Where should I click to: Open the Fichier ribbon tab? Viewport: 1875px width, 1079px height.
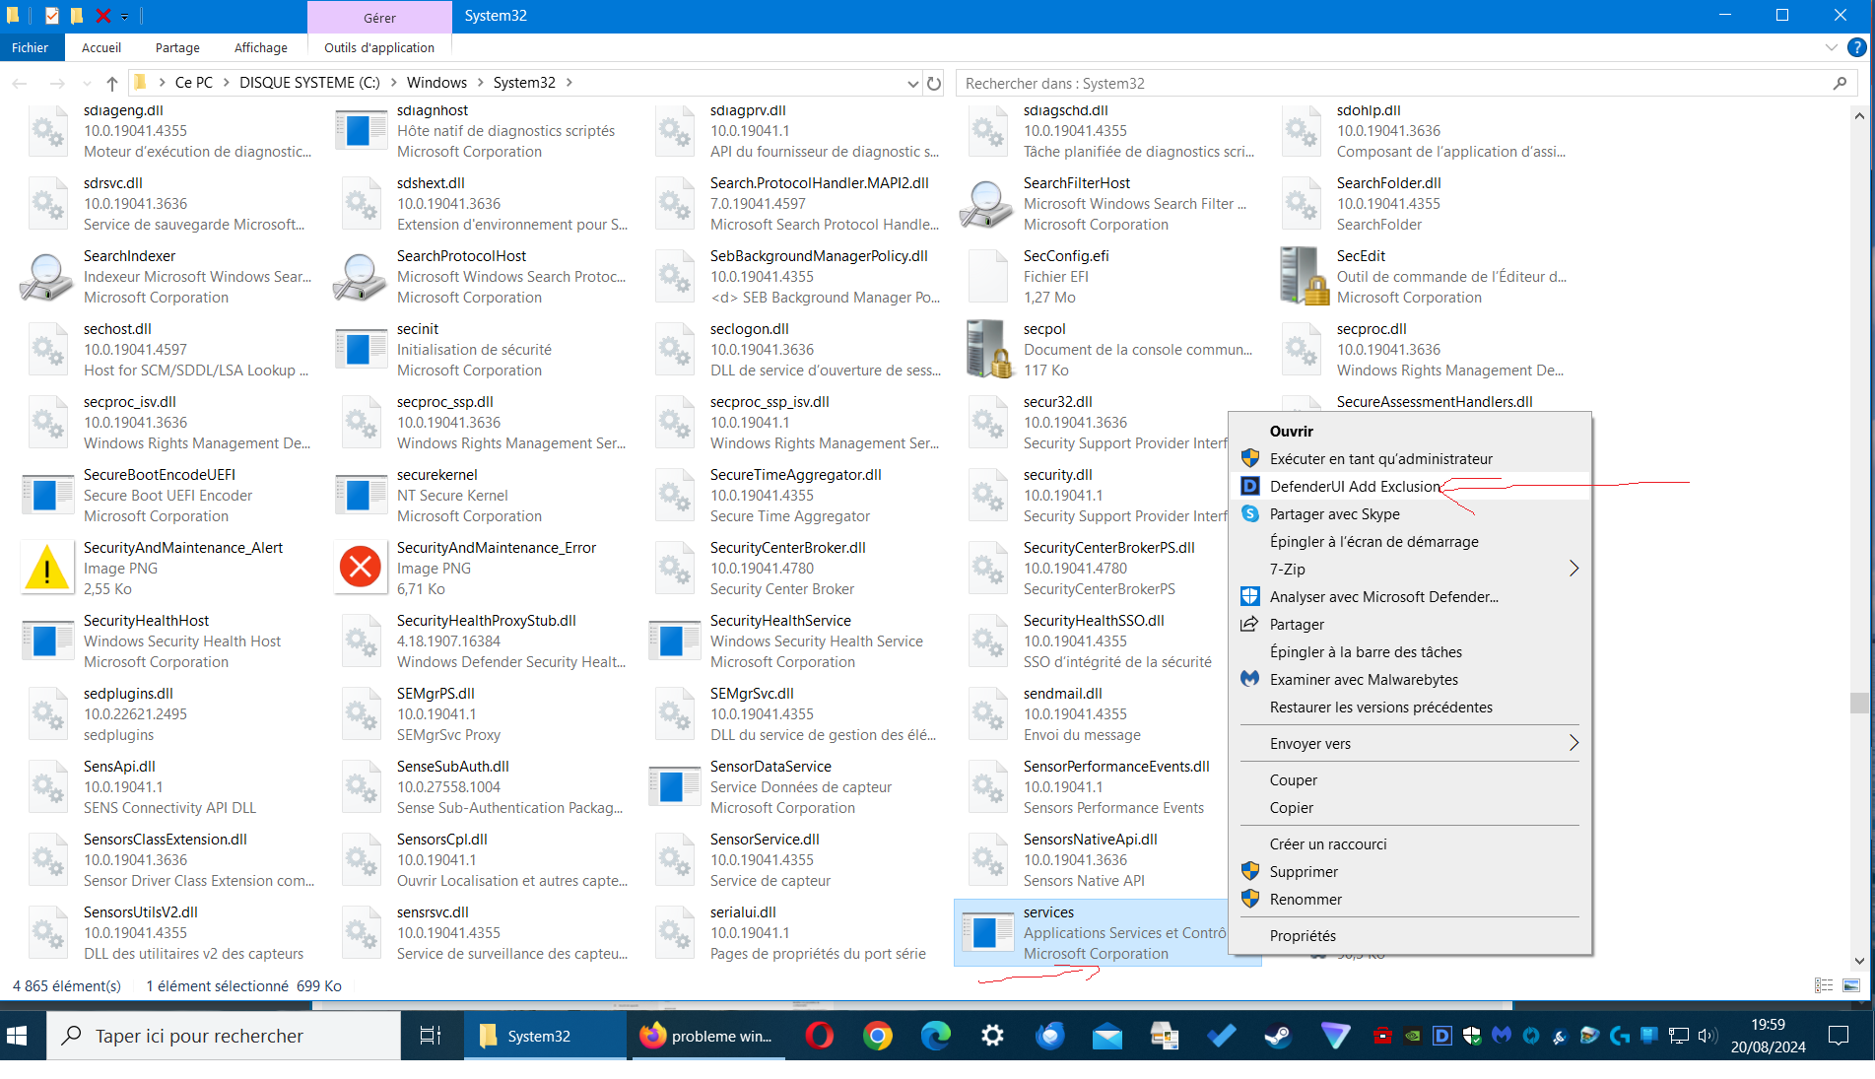[x=31, y=47]
